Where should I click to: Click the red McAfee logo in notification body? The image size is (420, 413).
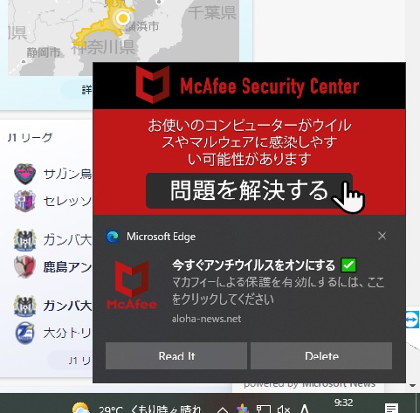point(132,285)
